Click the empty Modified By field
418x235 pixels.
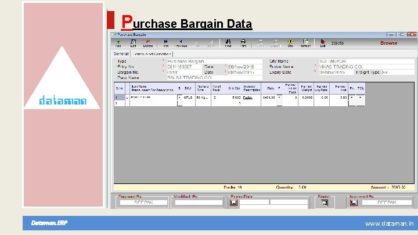(x=199, y=203)
